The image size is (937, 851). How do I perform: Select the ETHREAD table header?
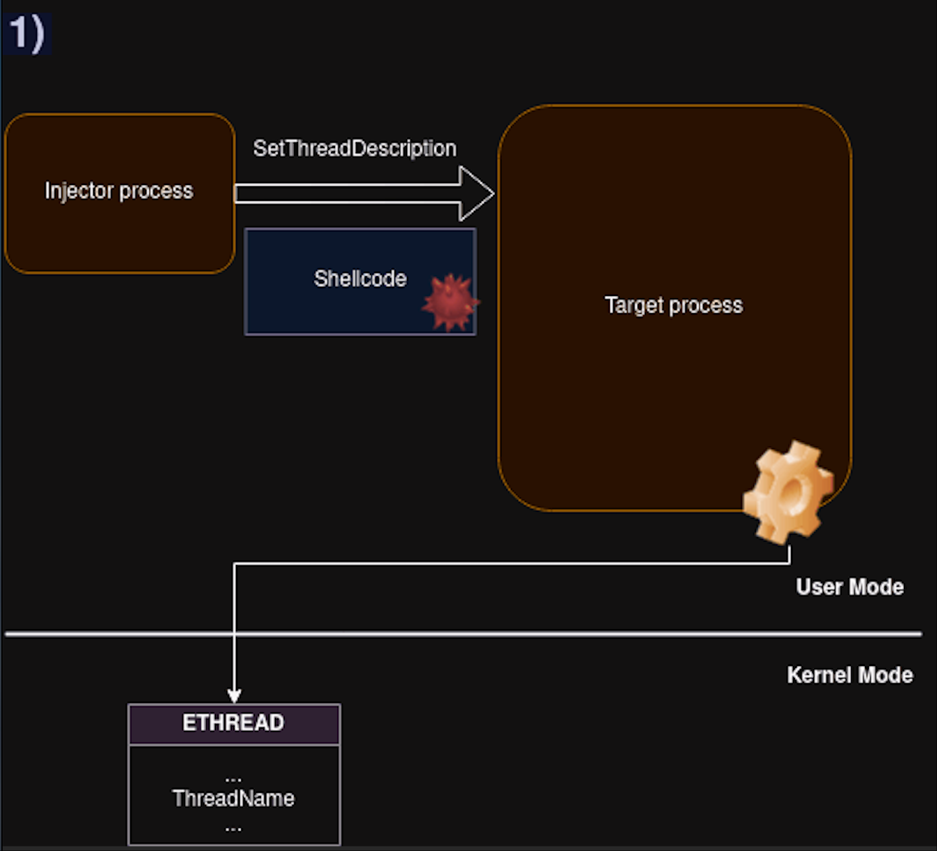[234, 723]
